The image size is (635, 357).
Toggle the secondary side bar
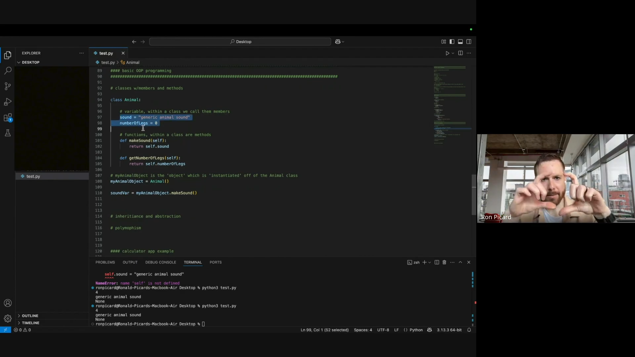(x=469, y=42)
